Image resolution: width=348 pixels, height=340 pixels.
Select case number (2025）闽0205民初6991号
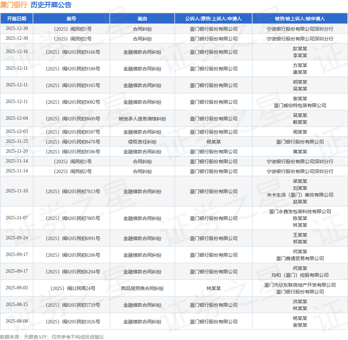(x=73, y=238)
